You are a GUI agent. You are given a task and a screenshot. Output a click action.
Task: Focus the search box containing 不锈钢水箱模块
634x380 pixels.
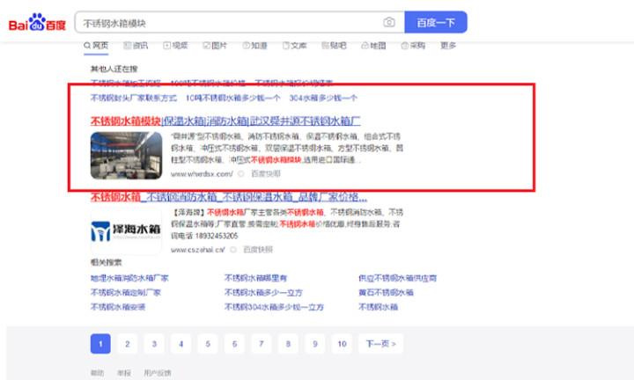pyautogui.click(x=240, y=22)
